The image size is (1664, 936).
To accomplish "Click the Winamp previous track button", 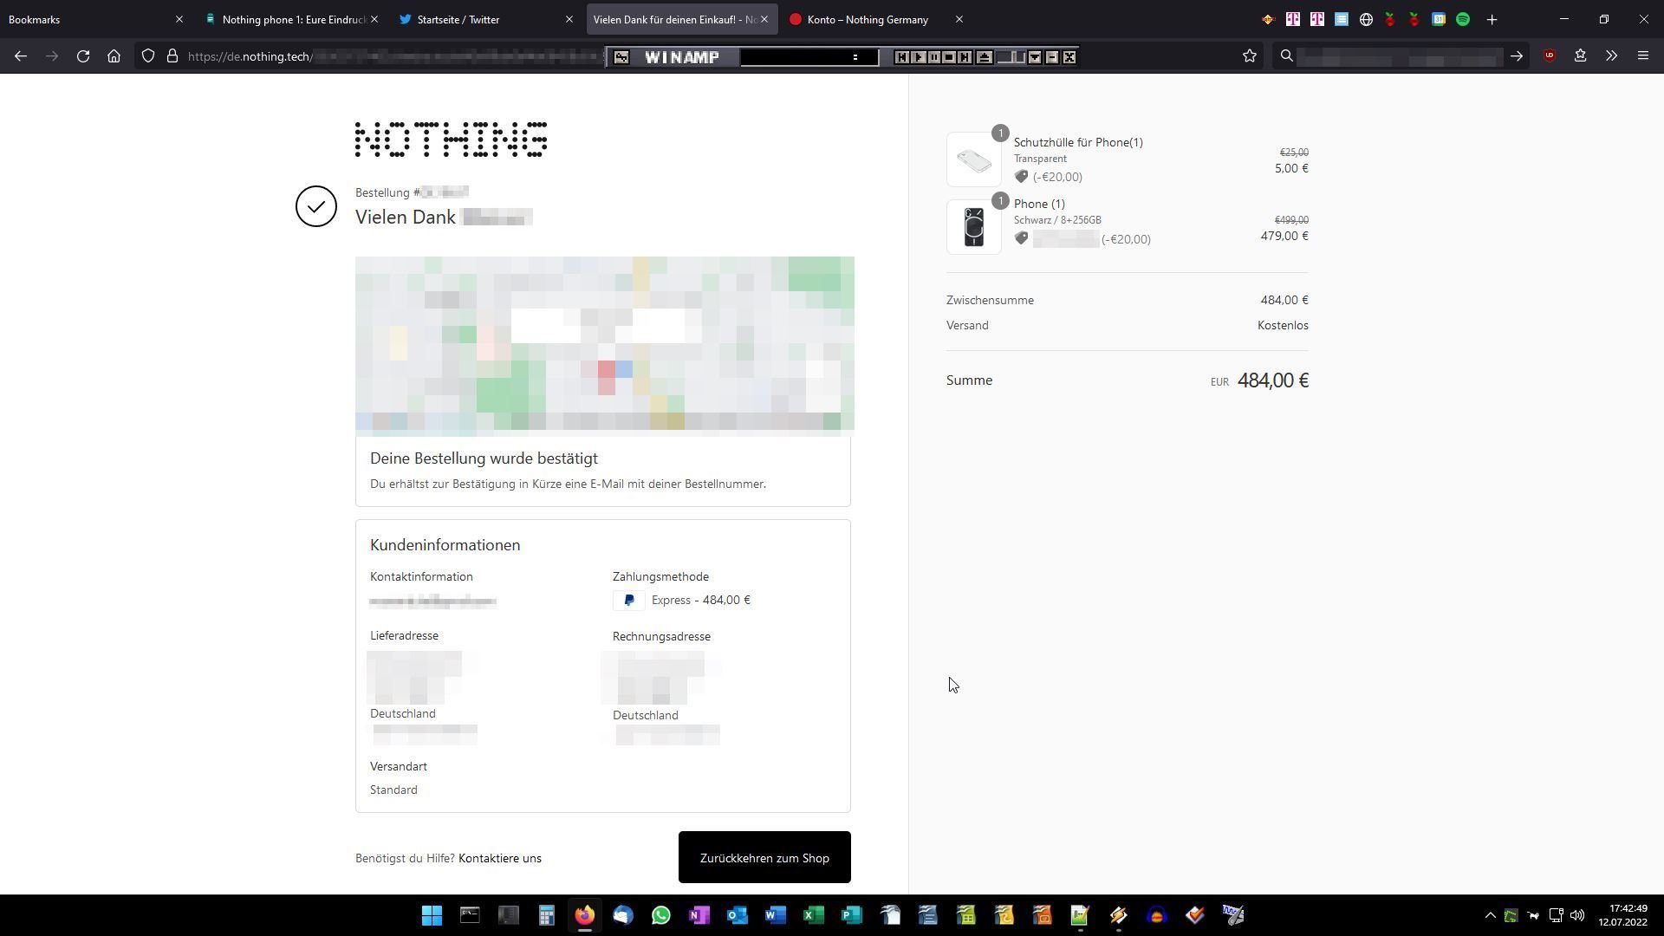I will coord(901,57).
